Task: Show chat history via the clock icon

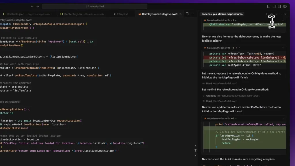Action: point(276,14)
